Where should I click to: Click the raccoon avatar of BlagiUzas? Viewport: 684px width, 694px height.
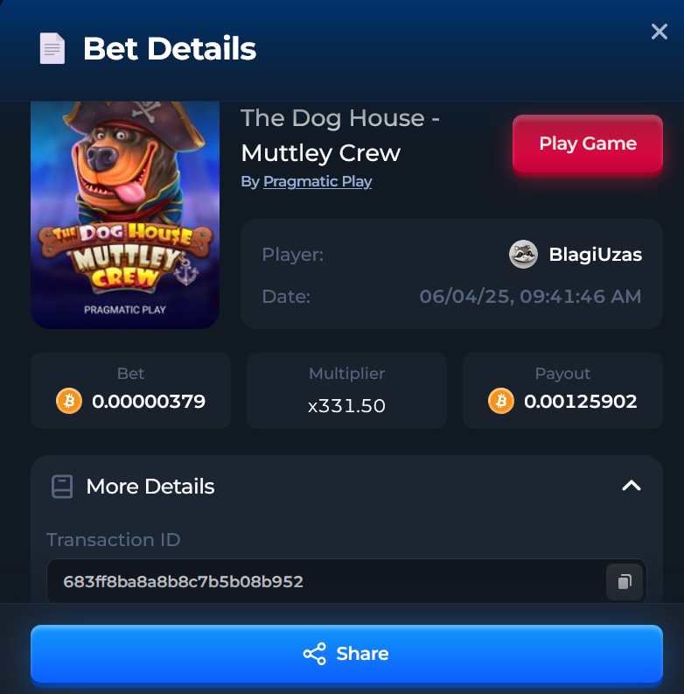[x=523, y=255]
